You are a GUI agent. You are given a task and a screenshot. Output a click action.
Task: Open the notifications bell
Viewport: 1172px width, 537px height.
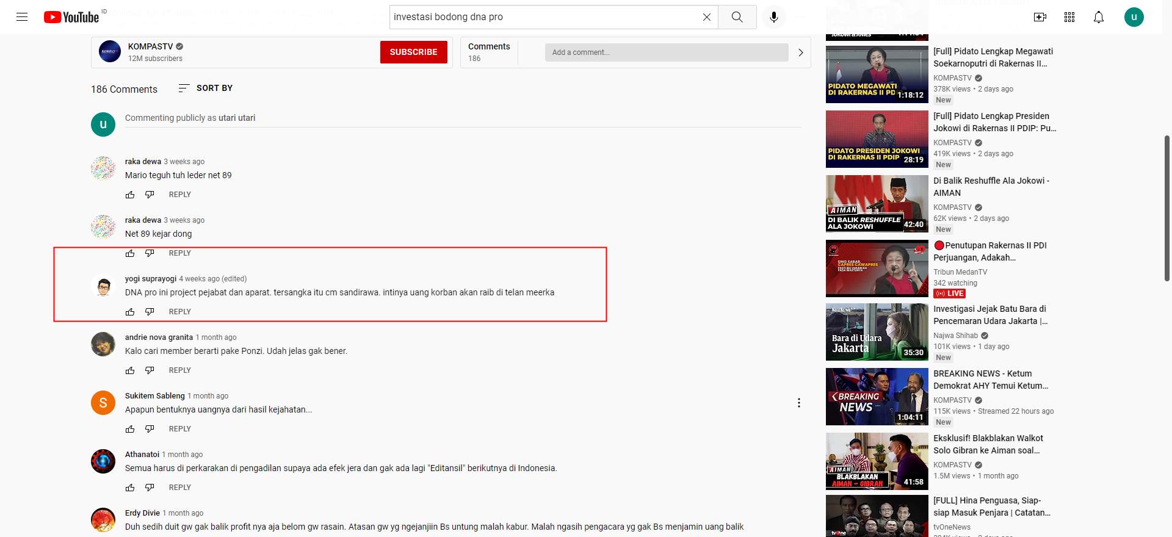[1099, 17]
